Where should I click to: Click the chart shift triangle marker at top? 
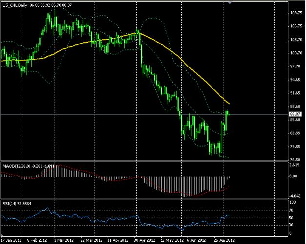coord(230,3)
